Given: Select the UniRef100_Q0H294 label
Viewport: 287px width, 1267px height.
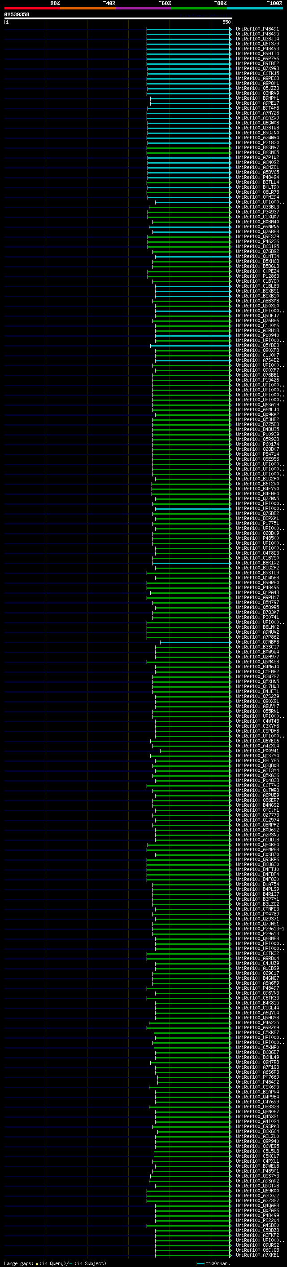Looking at the screenshot, I should [x=257, y=197].
